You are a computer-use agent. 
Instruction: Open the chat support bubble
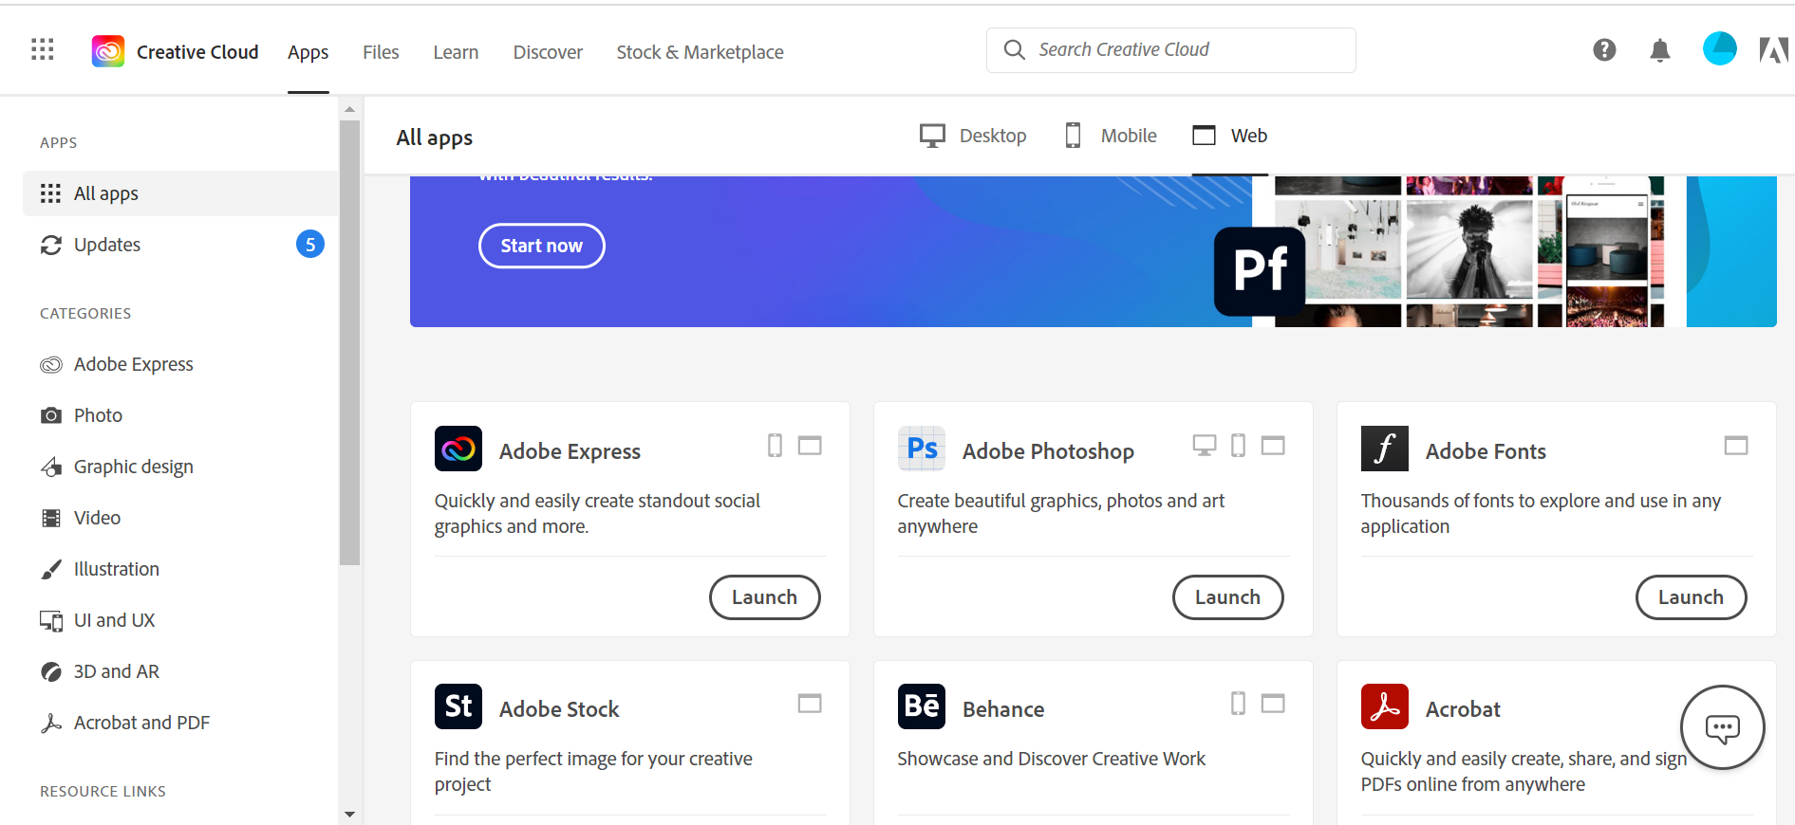pos(1722,727)
